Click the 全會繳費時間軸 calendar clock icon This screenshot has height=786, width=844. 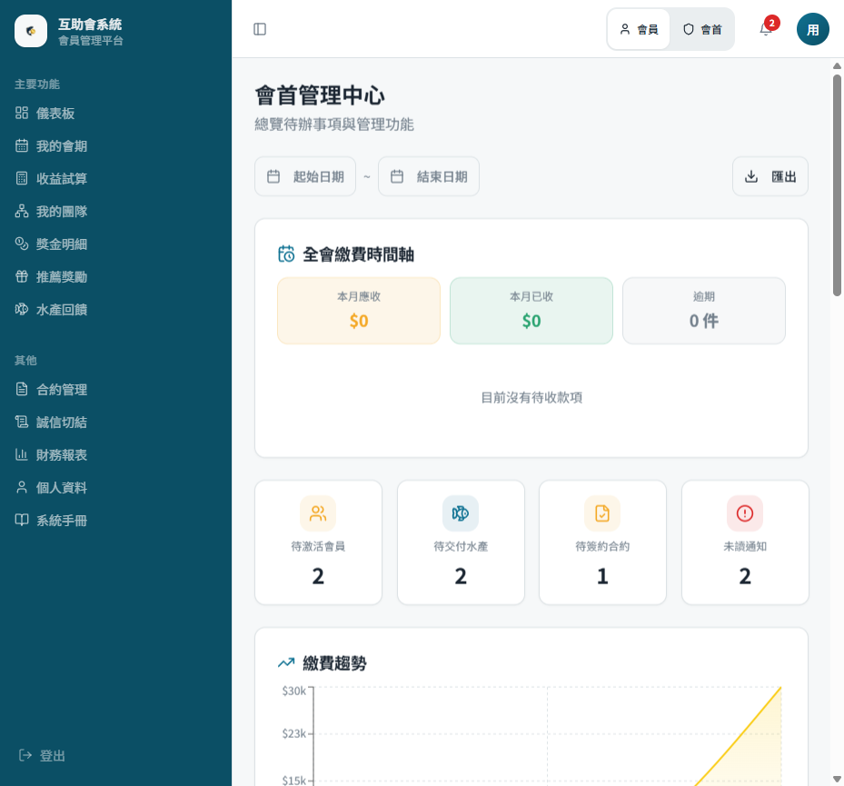(x=286, y=254)
